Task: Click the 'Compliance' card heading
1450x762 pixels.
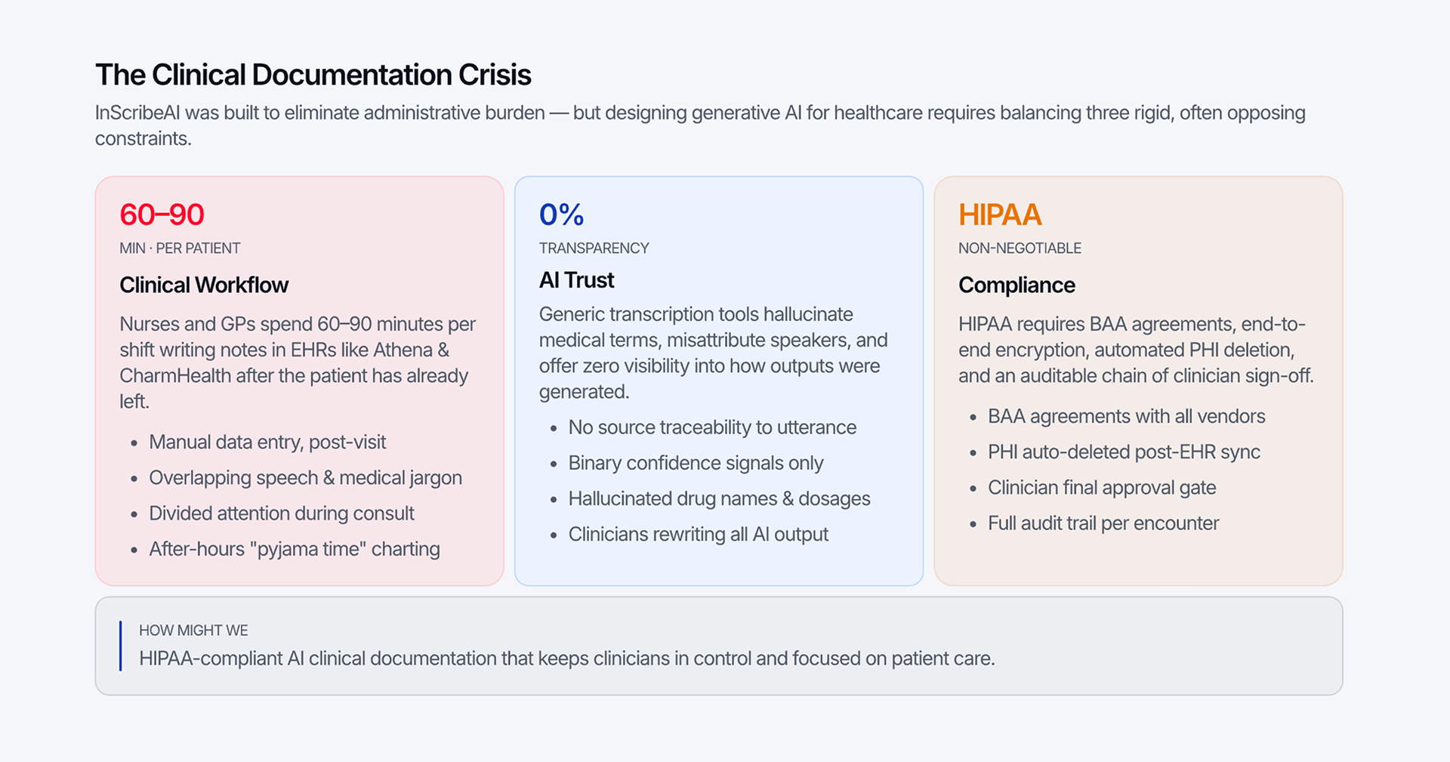Action: 1017,285
